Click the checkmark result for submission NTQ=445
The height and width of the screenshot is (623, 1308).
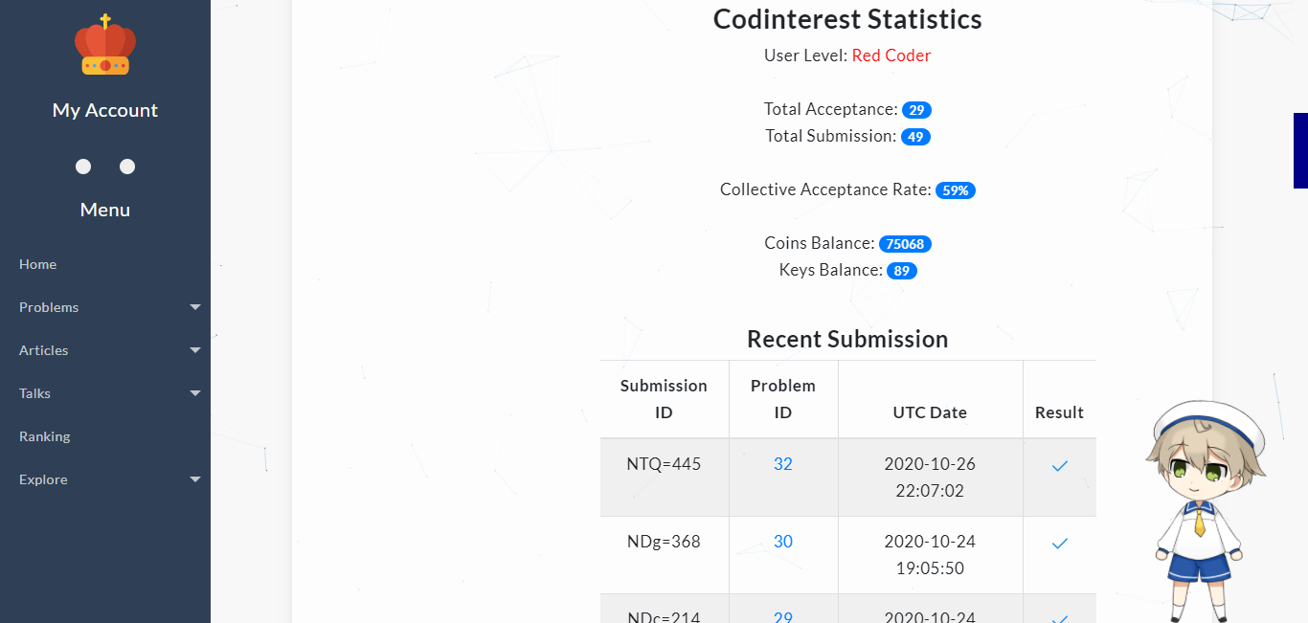point(1059,465)
